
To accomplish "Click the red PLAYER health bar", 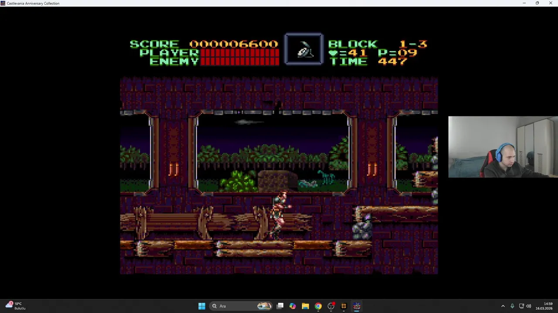I will coord(240,53).
